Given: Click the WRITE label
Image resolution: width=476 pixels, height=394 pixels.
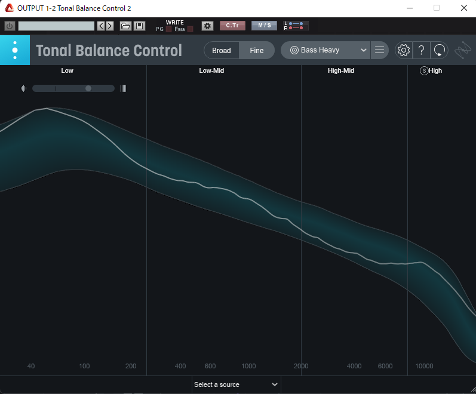Looking at the screenshot, I should click(x=175, y=23).
